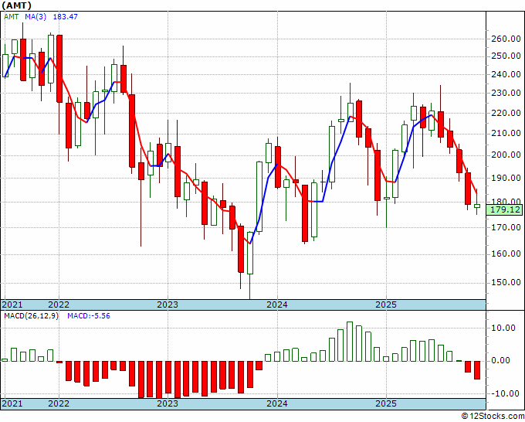Click the 10.00 MACD axis label

[503, 328]
